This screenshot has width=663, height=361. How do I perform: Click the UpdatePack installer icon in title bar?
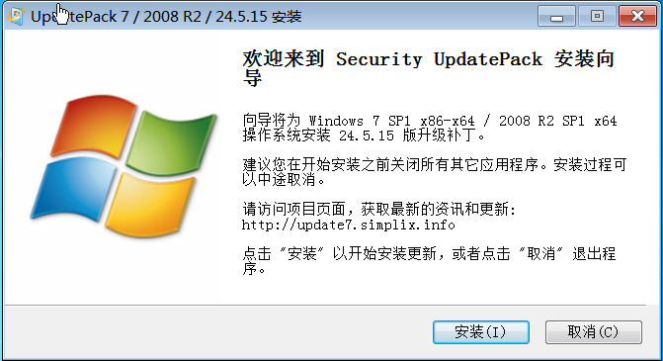point(16,16)
